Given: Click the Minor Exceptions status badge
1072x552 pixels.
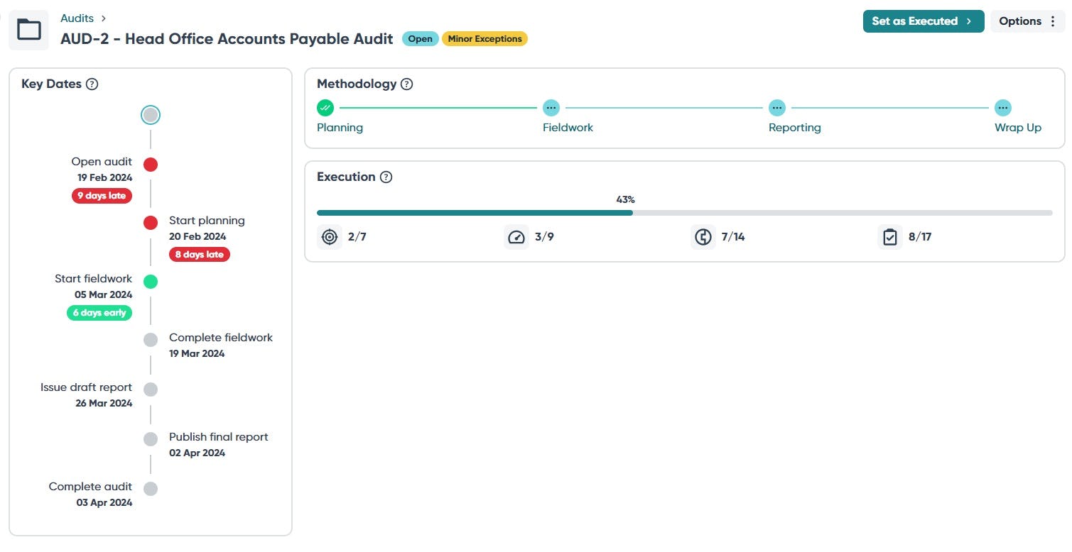Looking at the screenshot, I should click(x=484, y=39).
